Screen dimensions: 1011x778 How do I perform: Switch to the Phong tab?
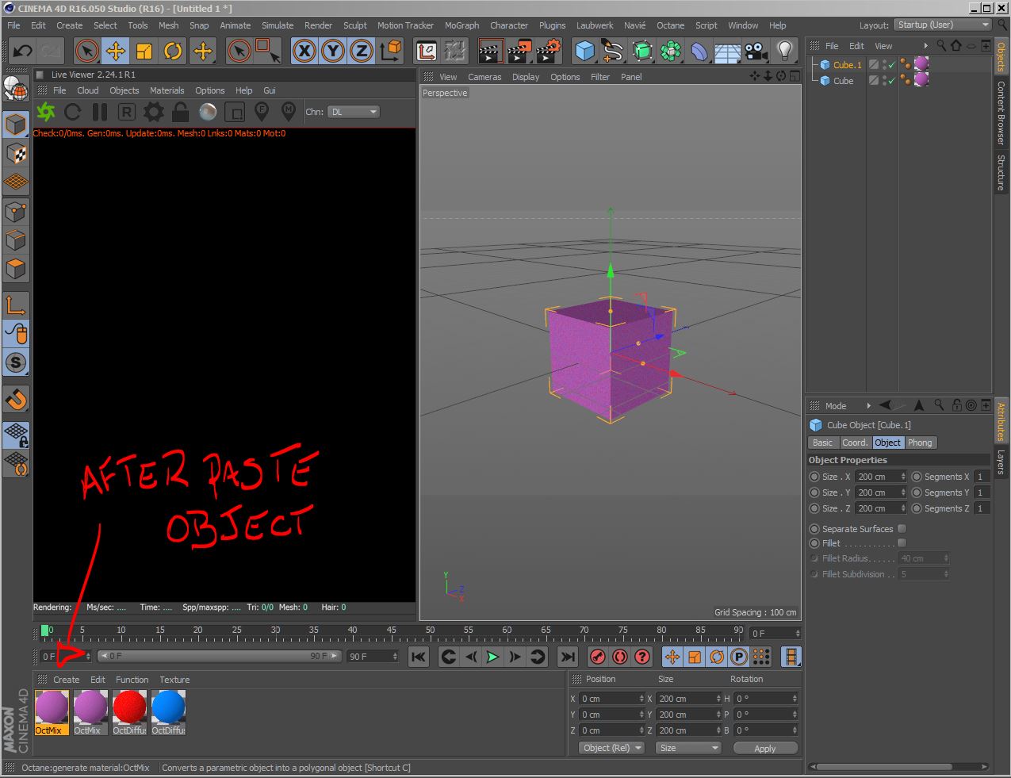[920, 443]
